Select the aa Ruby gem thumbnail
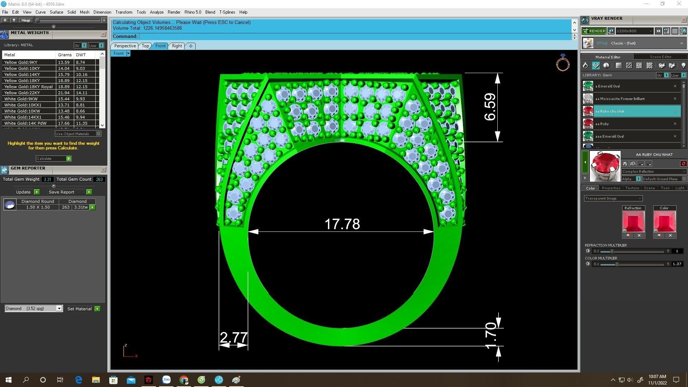The width and height of the screenshot is (688, 387). click(588, 124)
